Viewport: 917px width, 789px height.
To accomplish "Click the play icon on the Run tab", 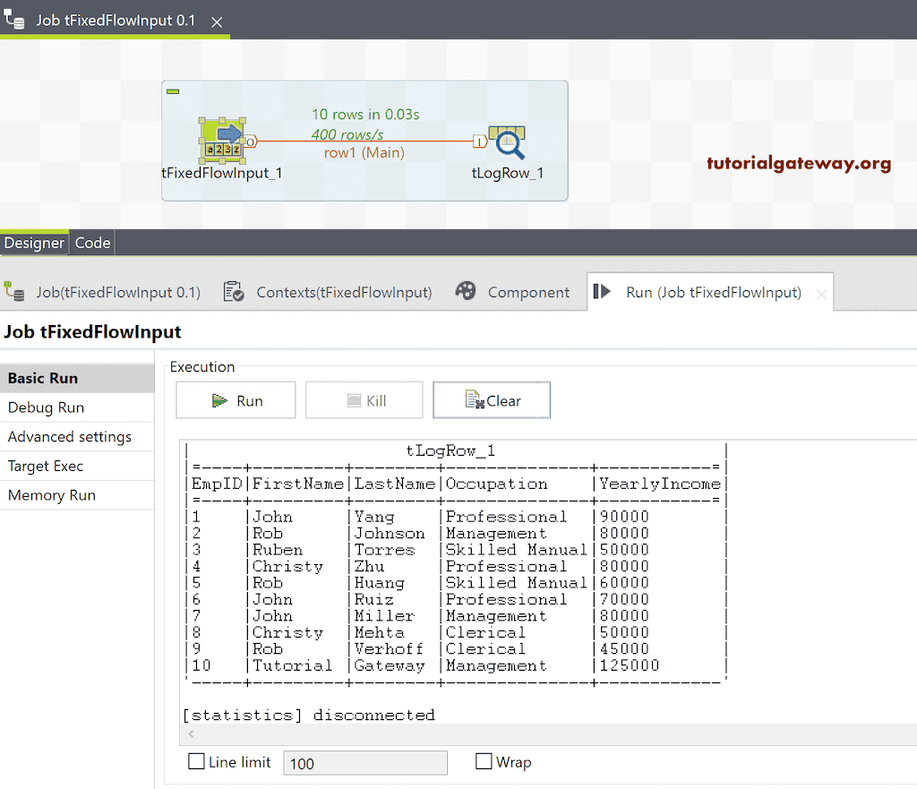I will point(603,291).
